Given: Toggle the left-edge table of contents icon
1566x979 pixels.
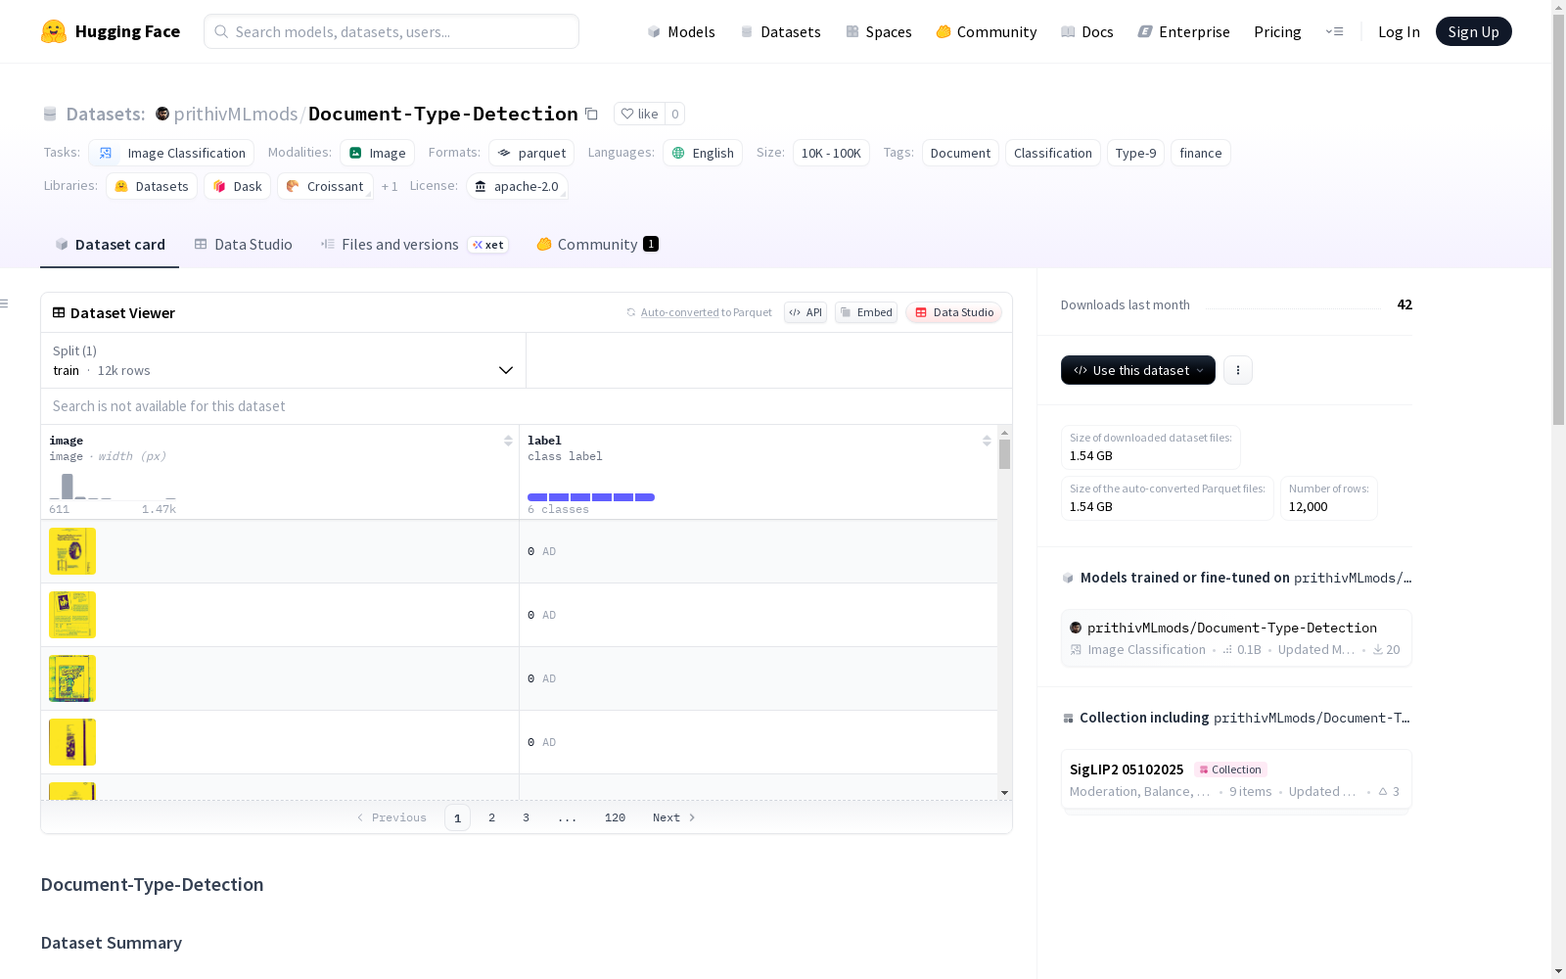Looking at the screenshot, I should pos(5,303).
